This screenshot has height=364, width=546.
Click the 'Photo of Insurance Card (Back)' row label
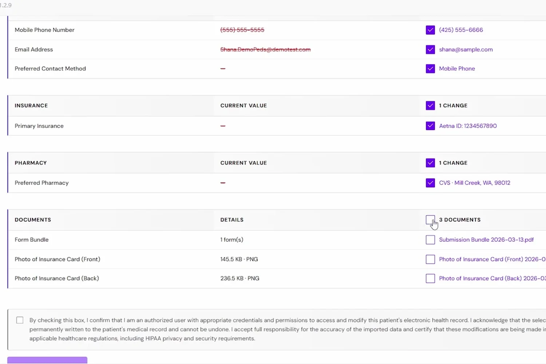pyautogui.click(x=57, y=278)
